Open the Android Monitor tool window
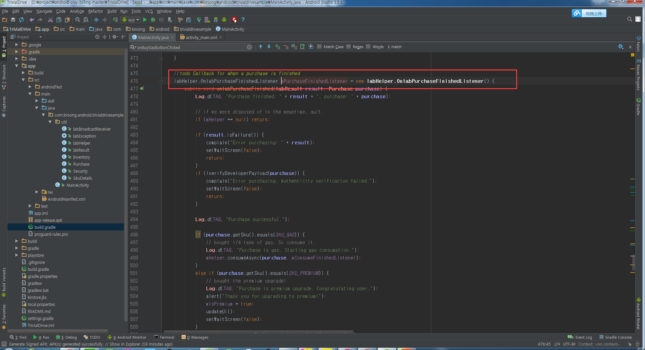 [x=127, y=337]
